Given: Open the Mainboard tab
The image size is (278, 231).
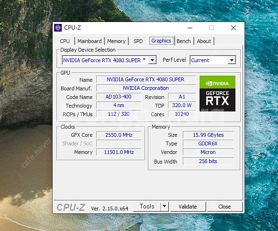Looking at the screenshot, I should click(x=89, y=41).
